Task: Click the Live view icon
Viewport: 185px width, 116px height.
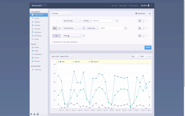Action: (x=33, y=29)
